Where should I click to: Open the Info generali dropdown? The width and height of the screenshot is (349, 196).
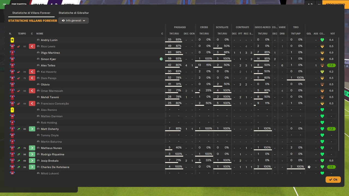73,20
